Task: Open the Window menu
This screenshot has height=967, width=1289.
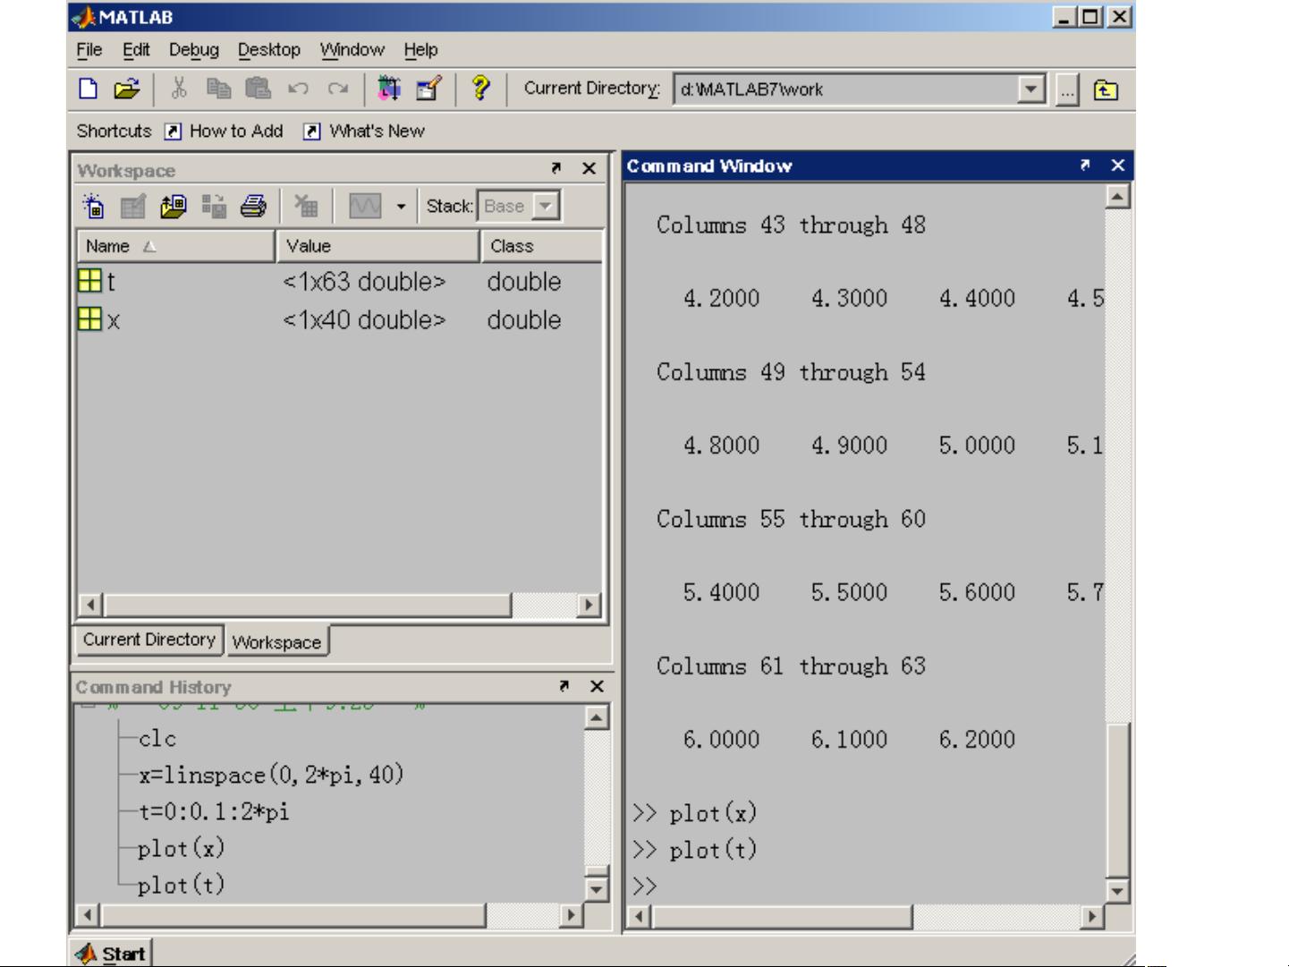Action: pos(352,50)
